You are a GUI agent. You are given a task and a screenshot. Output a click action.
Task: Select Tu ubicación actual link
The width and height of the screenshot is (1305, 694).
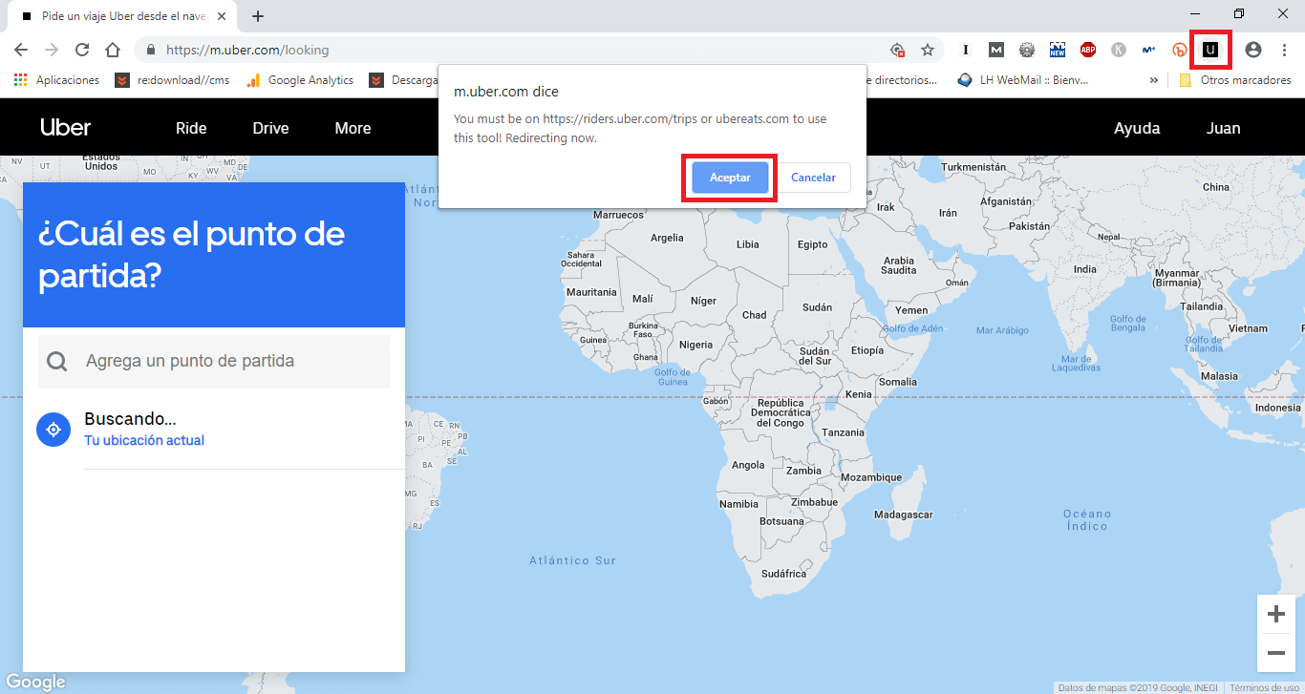(x=144, y=440)
